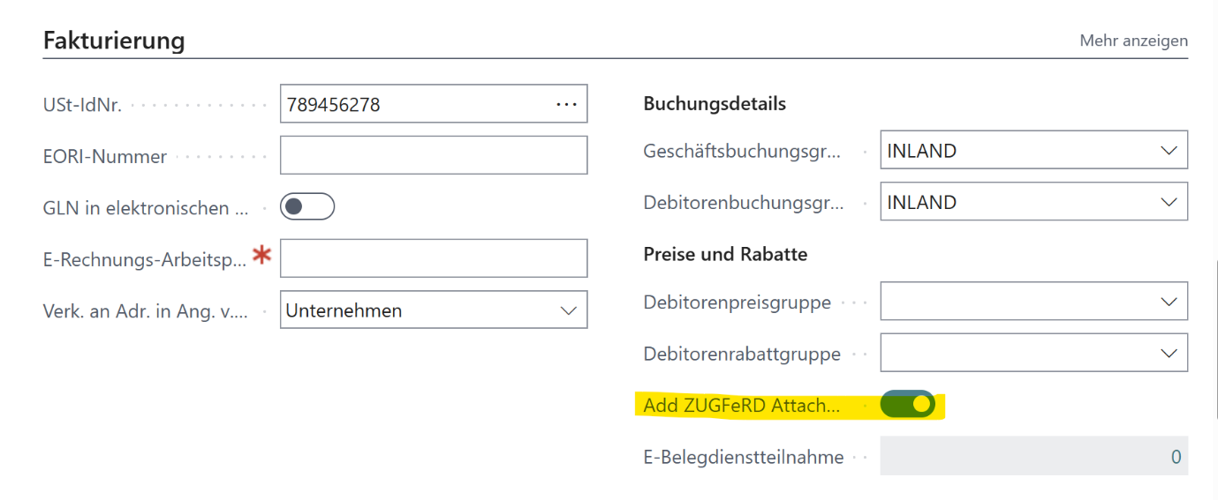Open the Debitorenpreisgruppe dropdown
Viewport: 1218px width, 500px height.
[1169, 302]
